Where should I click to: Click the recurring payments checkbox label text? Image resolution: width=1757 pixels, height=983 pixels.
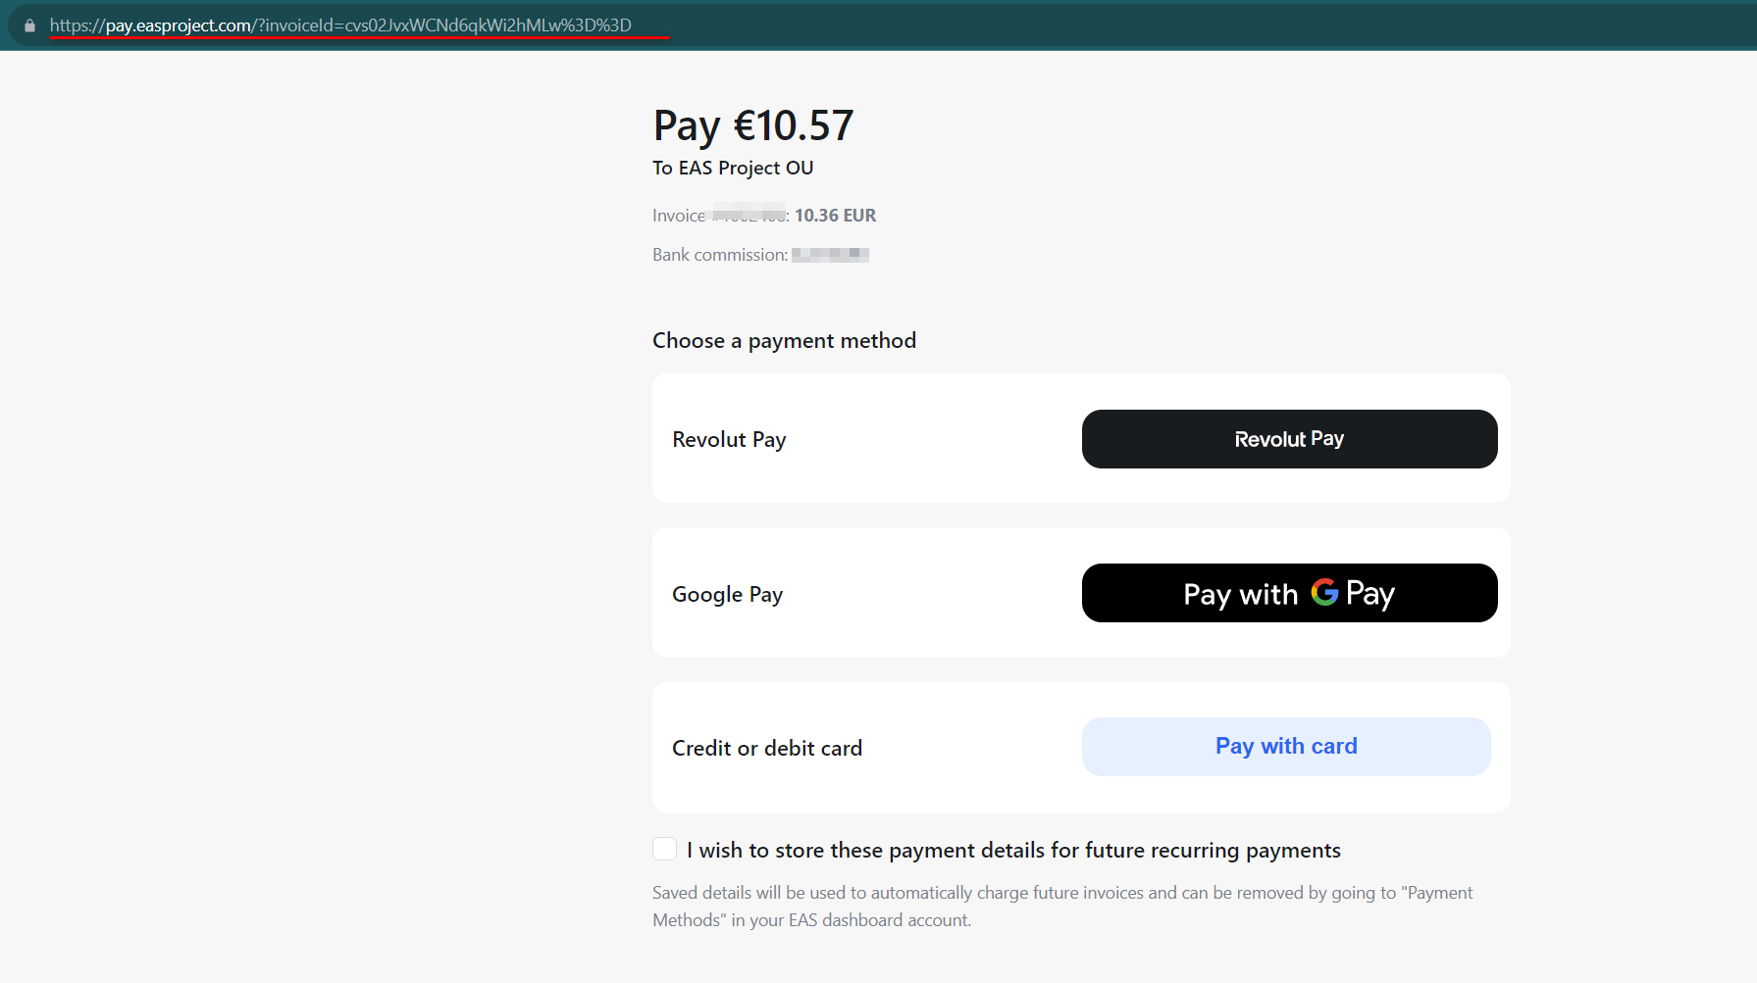coord(1013,851)
